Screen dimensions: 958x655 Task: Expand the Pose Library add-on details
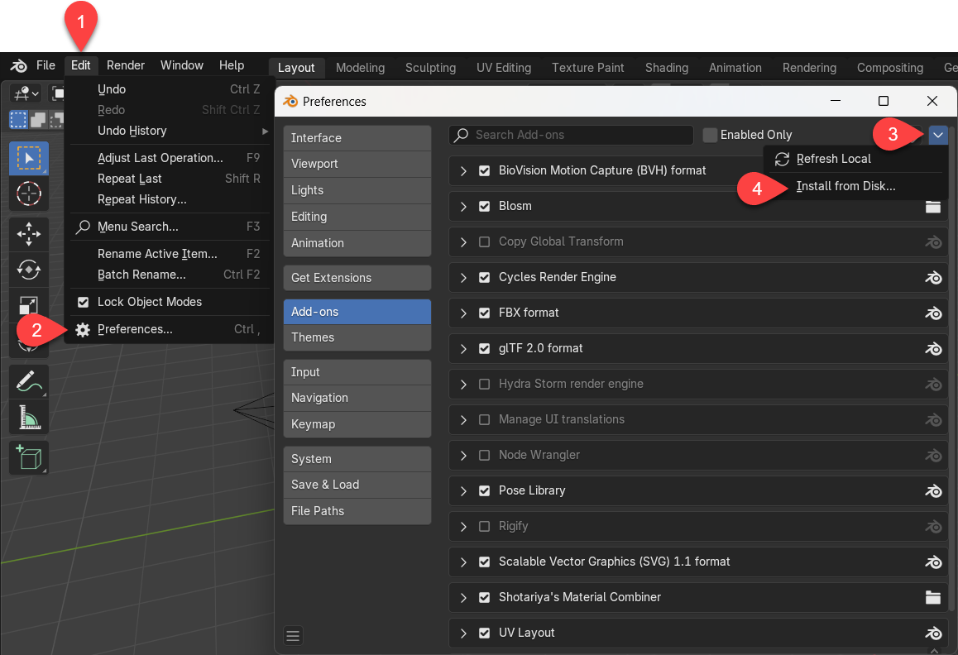[x=464, y=490]
